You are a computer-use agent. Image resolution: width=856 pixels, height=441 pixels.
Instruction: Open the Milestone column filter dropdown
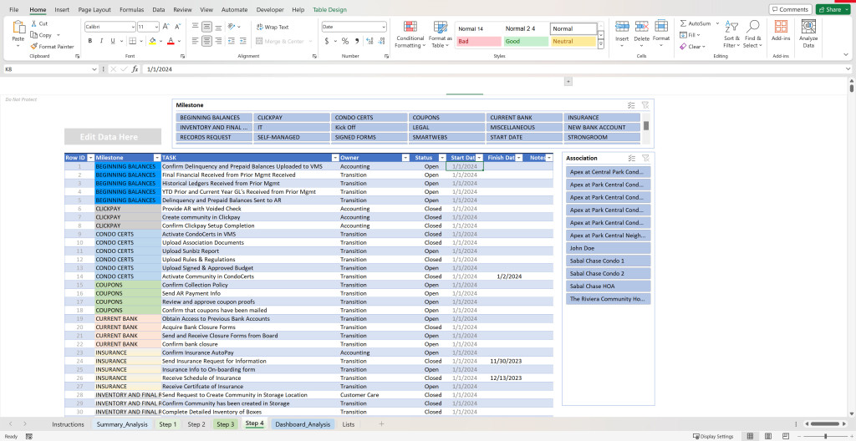coord(156,158)
